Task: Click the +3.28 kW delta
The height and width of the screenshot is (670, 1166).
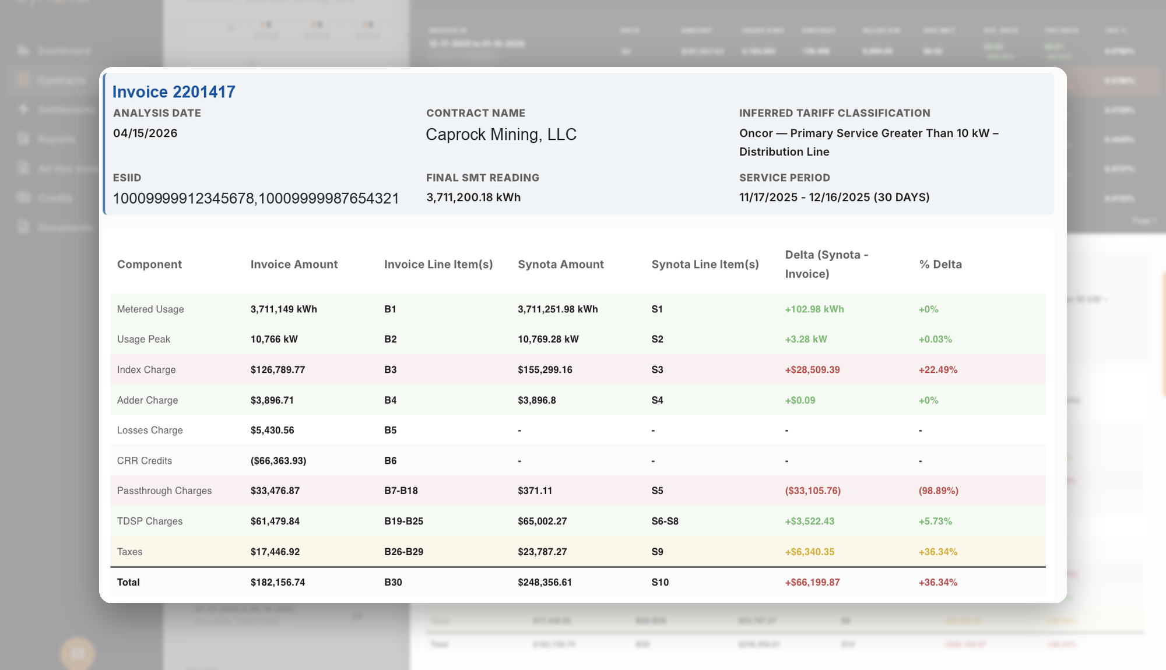Action: [806, 339]
